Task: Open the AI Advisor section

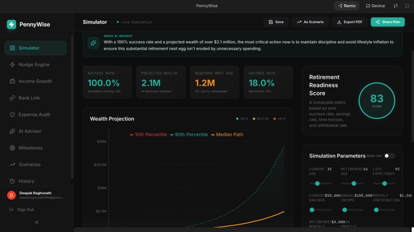Action: [35, 131]
